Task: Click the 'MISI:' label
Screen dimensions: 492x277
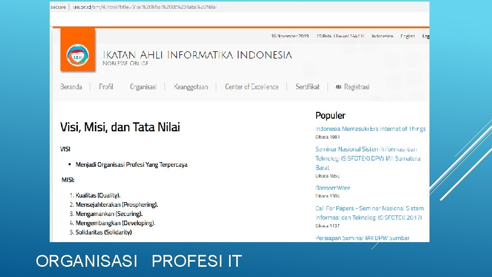Action: (x=68, y=180)
